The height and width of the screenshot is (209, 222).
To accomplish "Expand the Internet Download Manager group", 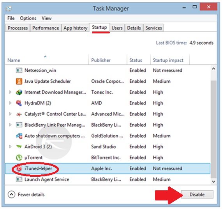I will click(x=10, y=92).
